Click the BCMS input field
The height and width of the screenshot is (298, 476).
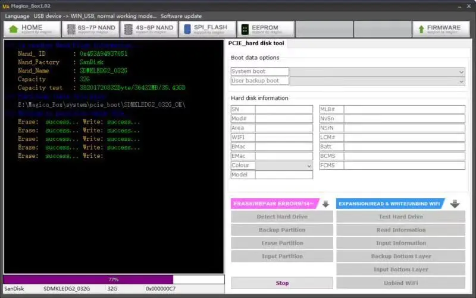click(405, 156)
